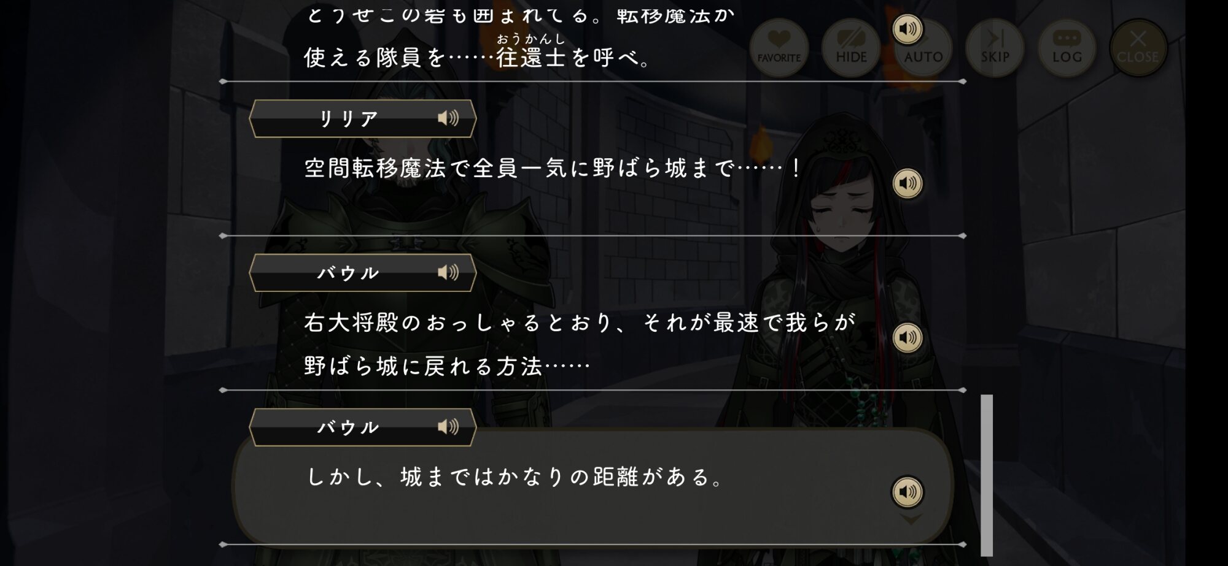
Task: Add this scene to Favorite
Action: (779, 48)
